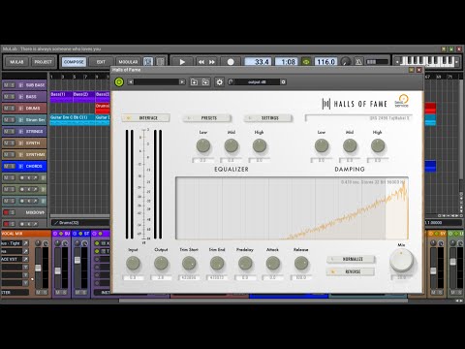Click the Damping High knob

378,146
